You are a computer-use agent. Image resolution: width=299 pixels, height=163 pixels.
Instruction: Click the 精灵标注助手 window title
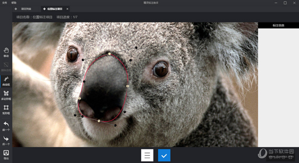(151, 3)
